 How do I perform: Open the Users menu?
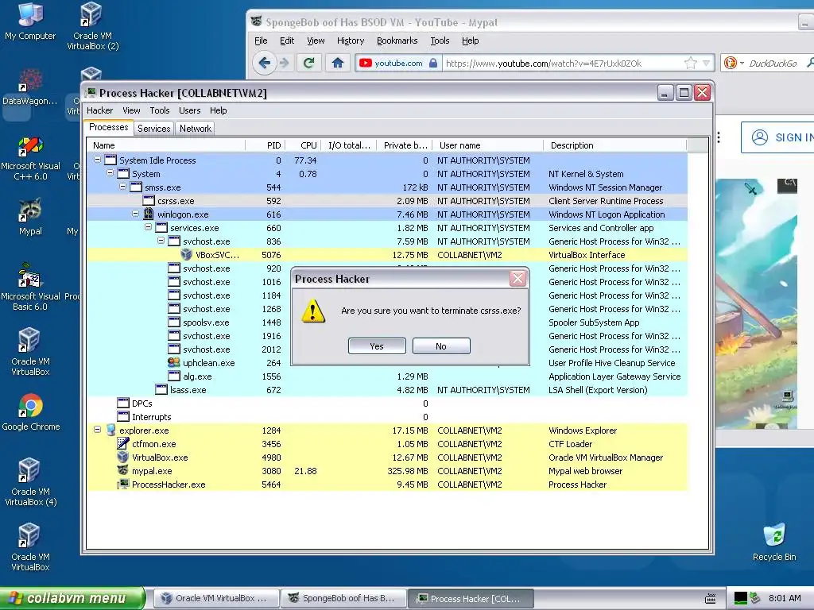pyautogui.click(x=189, y=110)
